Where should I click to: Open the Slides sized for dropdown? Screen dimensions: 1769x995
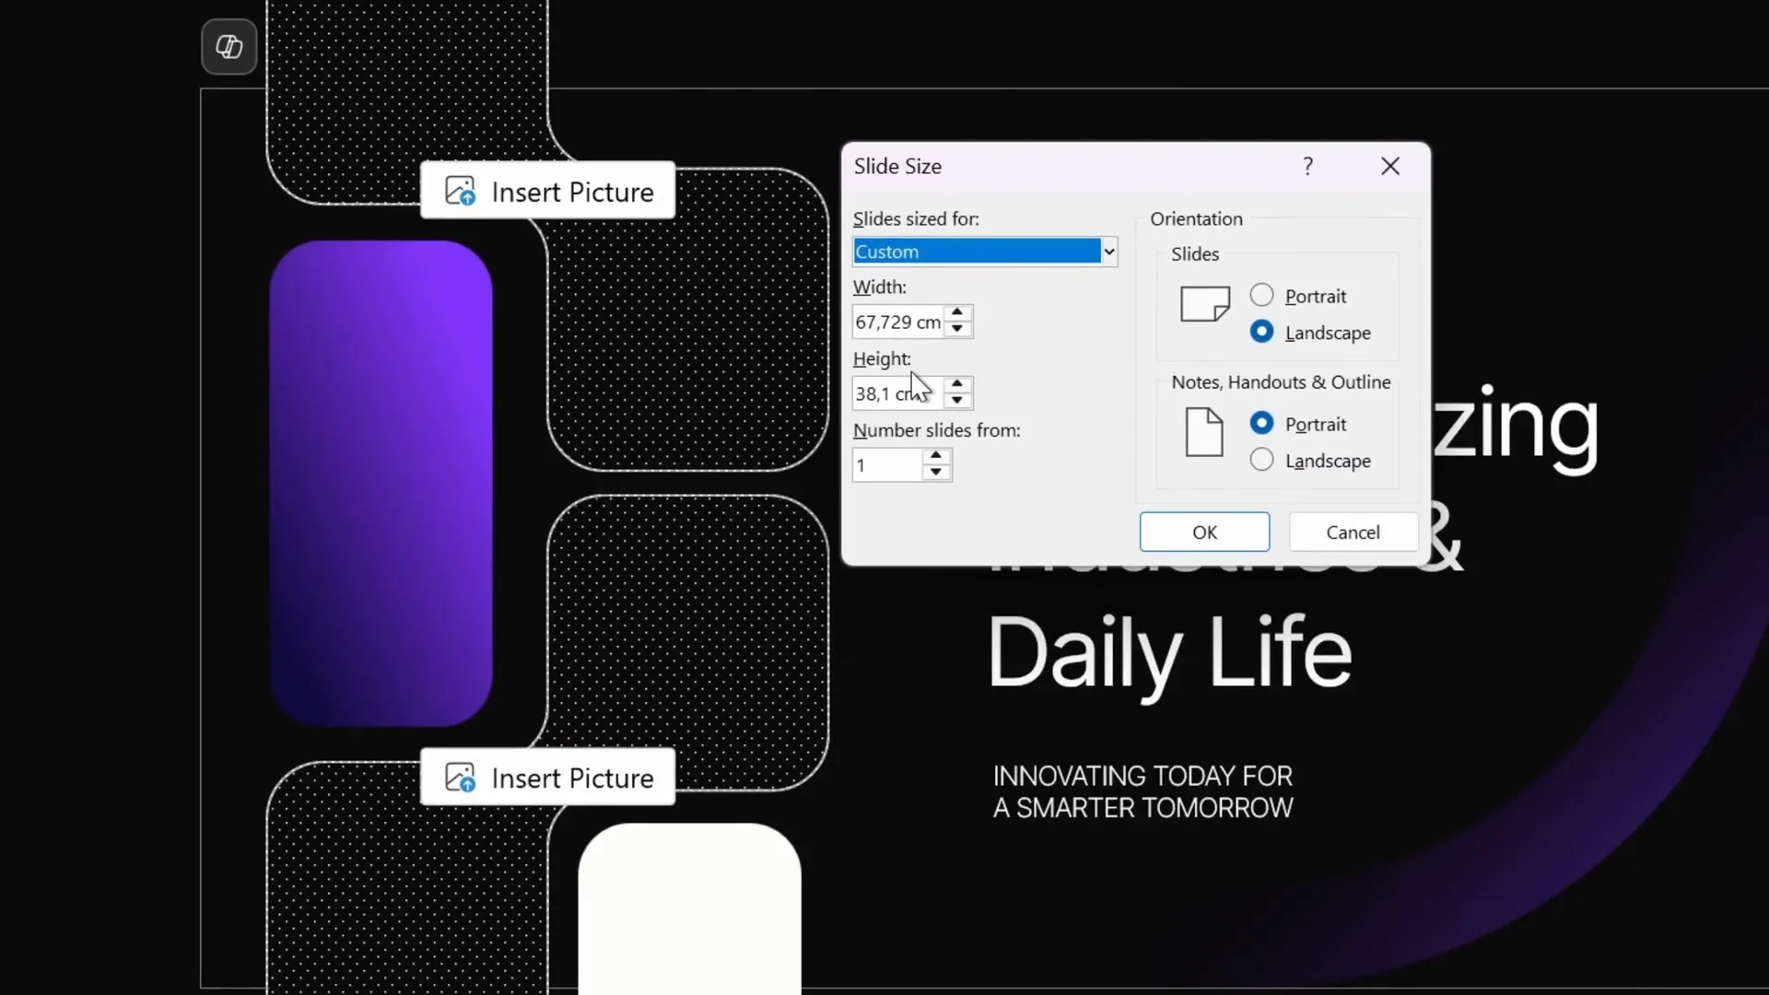pyautogui.click(x=1108, y=251)
